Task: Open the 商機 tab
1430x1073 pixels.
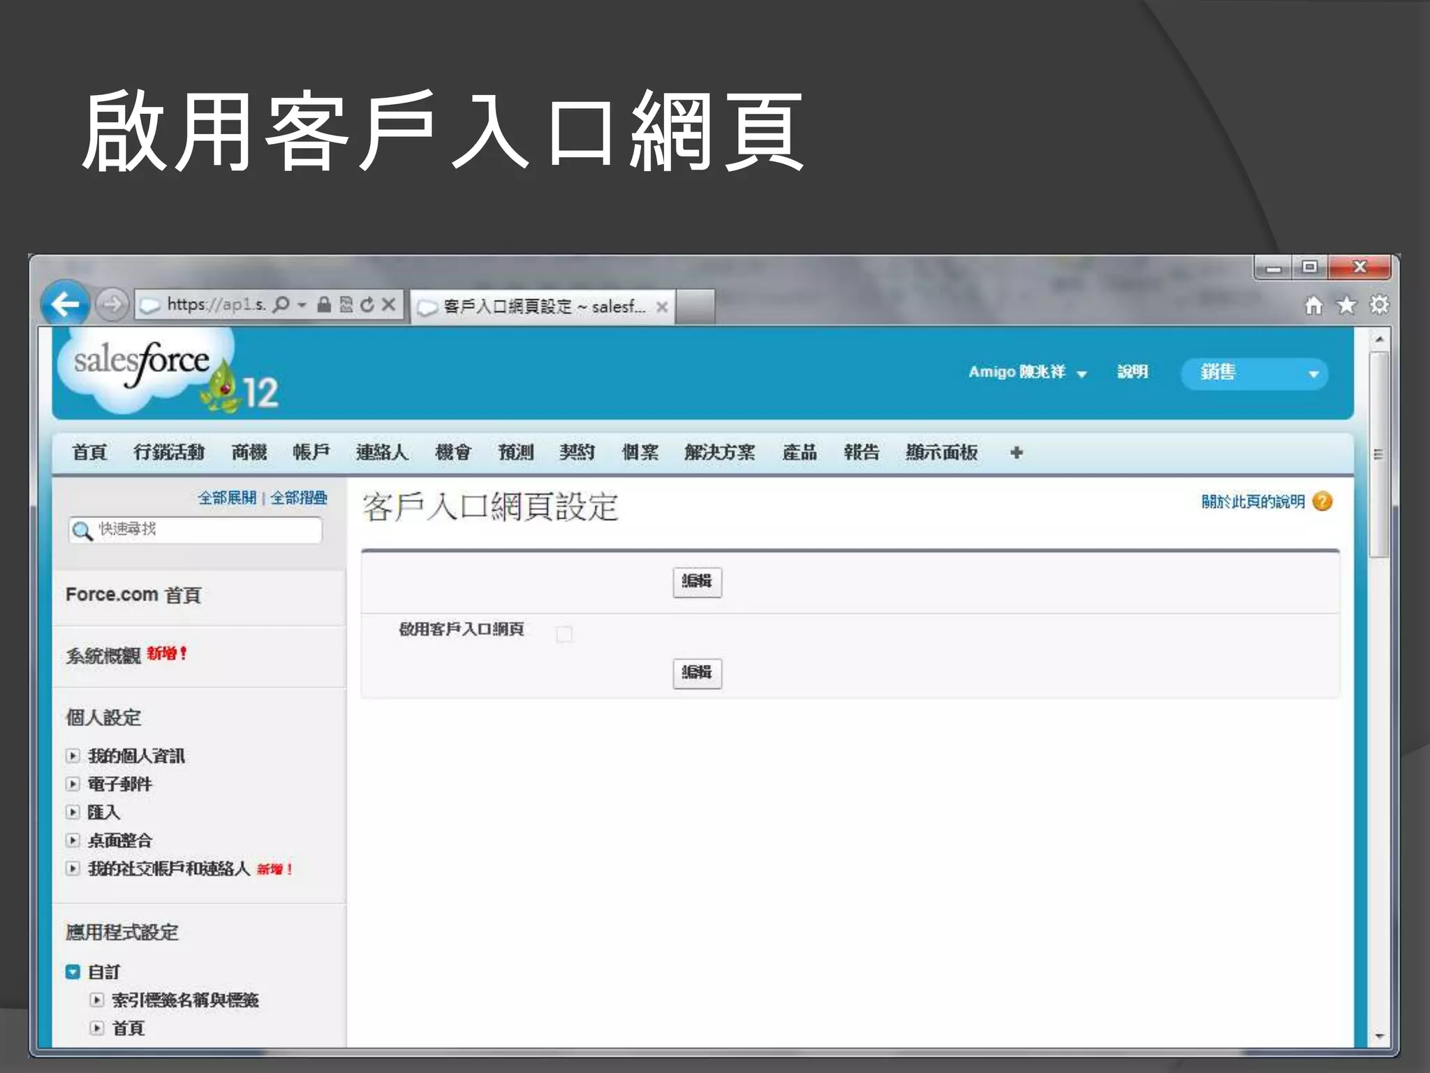Action: point(249,453)
